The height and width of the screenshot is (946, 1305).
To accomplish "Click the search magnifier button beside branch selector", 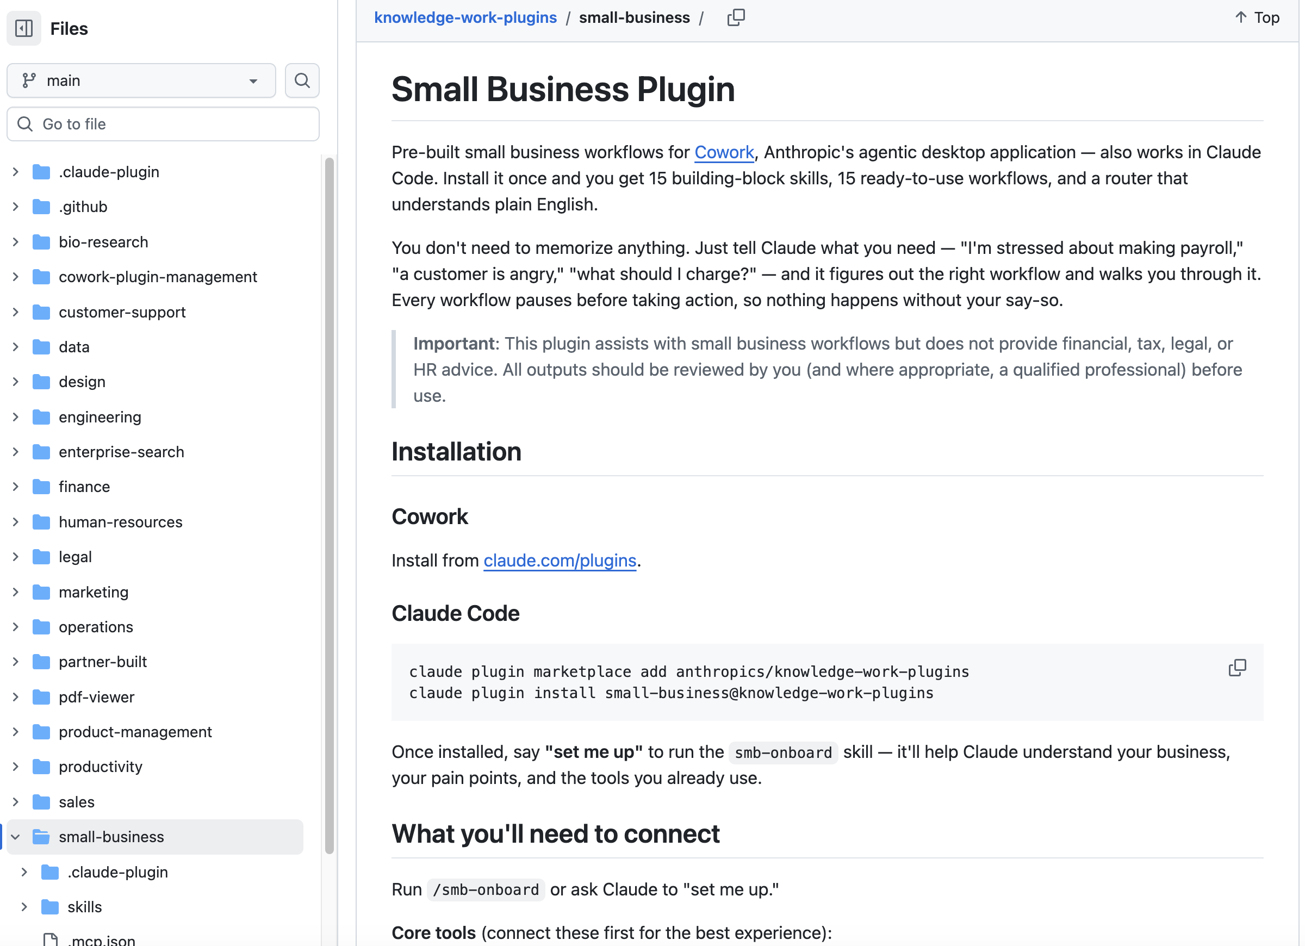I will pyautogui.click(x=302, y=80).
